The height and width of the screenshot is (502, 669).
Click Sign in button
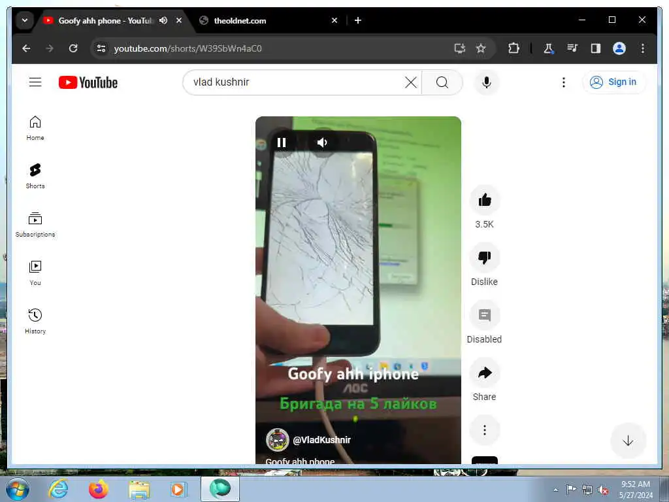[x=614, y=82]
